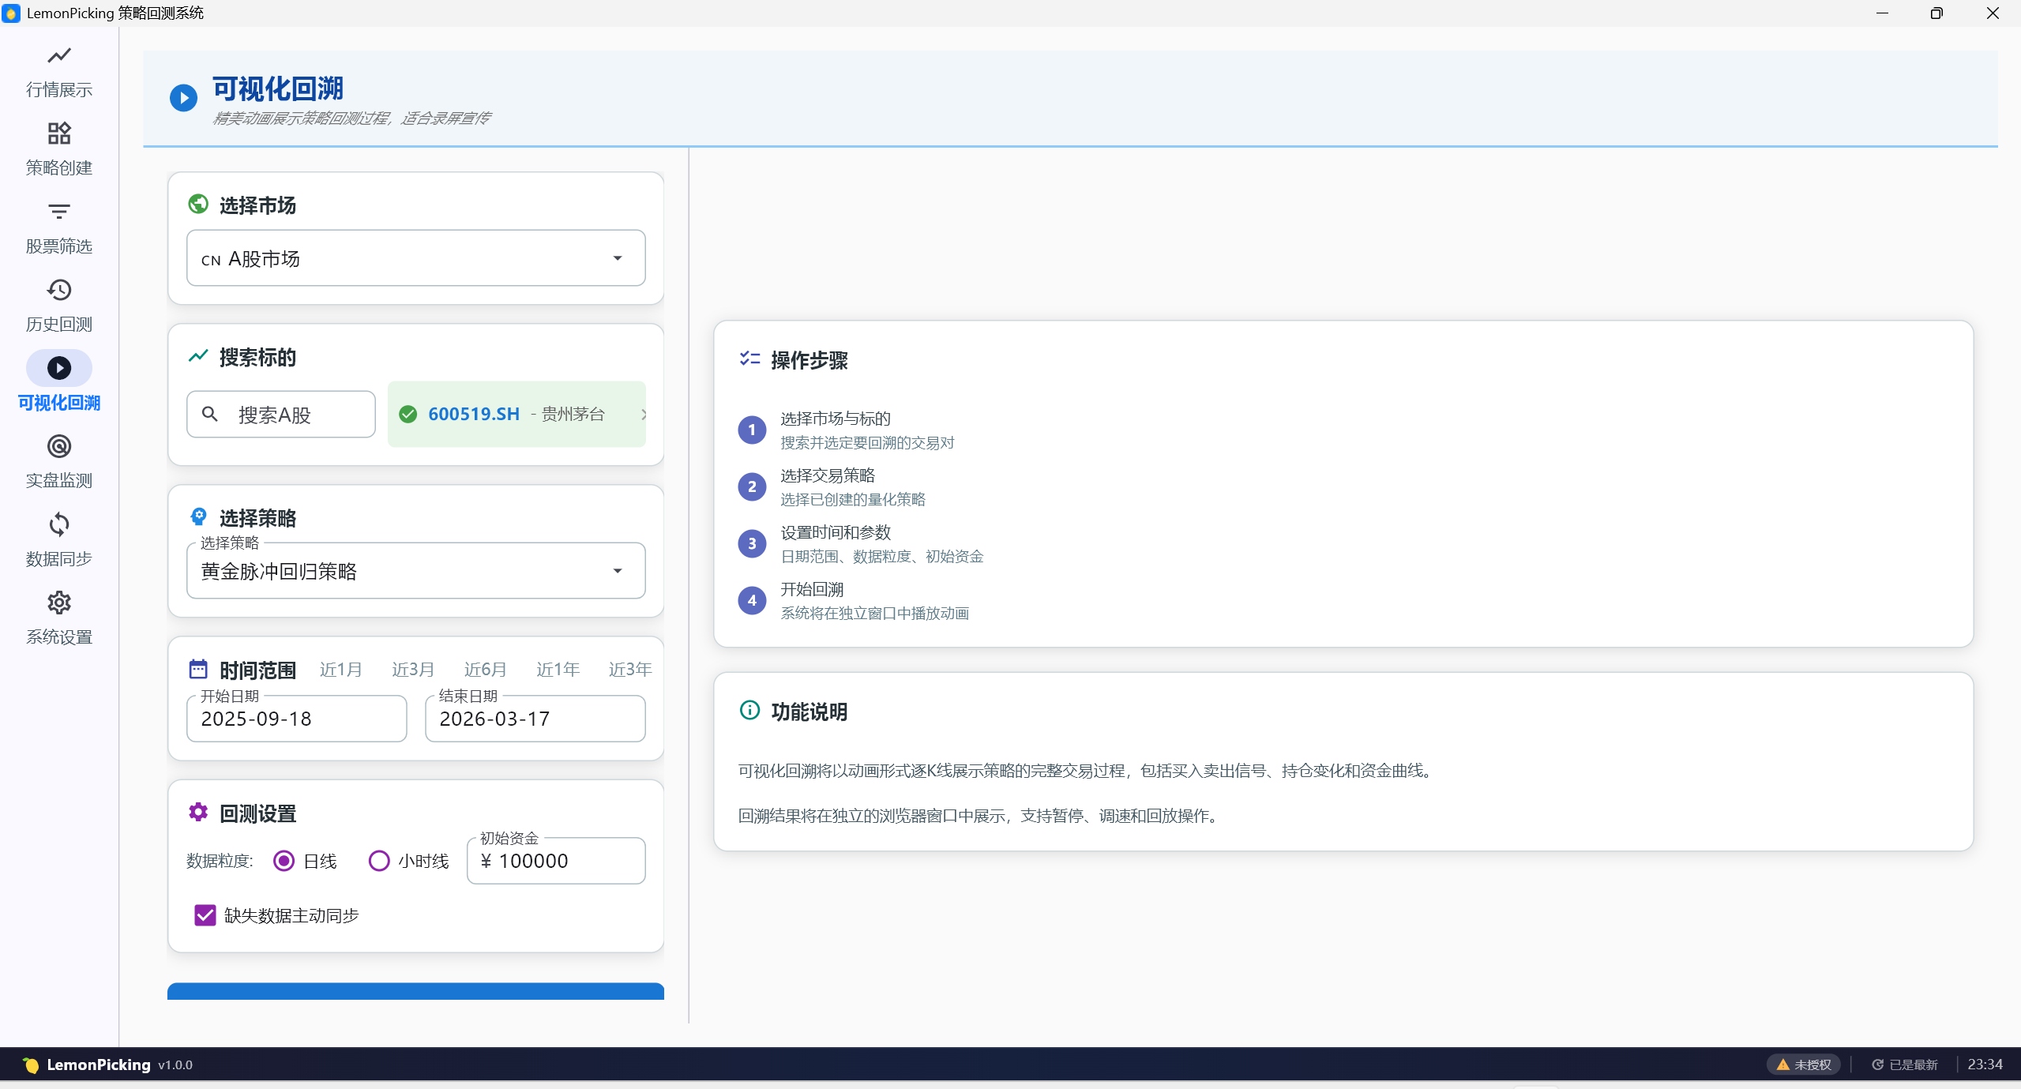Image resolution: width=2021 pixels, height=1089 pixels.
Task: Select 日线 data granularity radio
Action: (284, 861)
